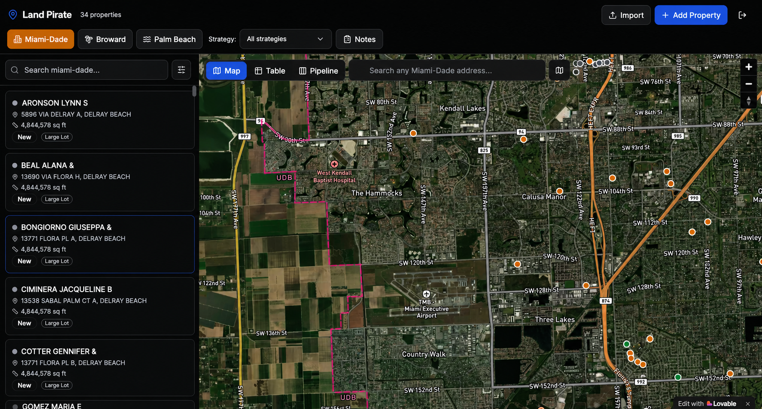Click the Land Pirate location pin logo
The width and height of the screenshot is (762, 409).
tap(13, 15)
